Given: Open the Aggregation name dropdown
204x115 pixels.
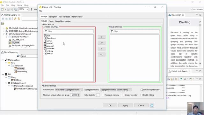Looking at the screenshot, I should point(115,90).
